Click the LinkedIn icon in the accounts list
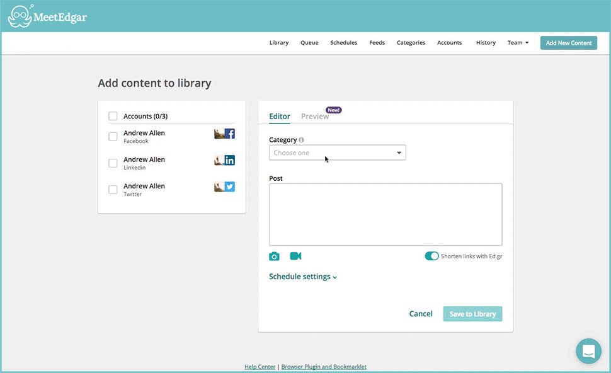 click(229, 159)
